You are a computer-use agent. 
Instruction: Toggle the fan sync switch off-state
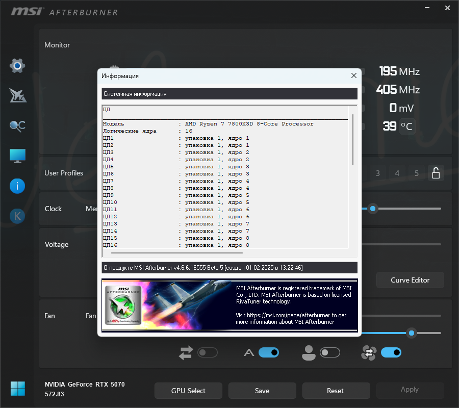click(x=208, y=352)
